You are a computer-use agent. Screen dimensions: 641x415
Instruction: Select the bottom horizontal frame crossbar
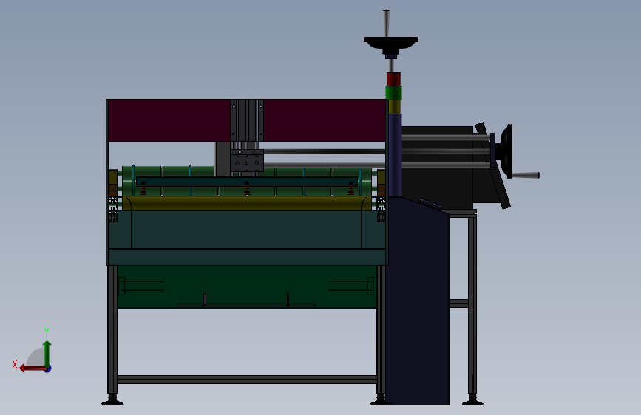pyautogui.click(x=247, y=380)
